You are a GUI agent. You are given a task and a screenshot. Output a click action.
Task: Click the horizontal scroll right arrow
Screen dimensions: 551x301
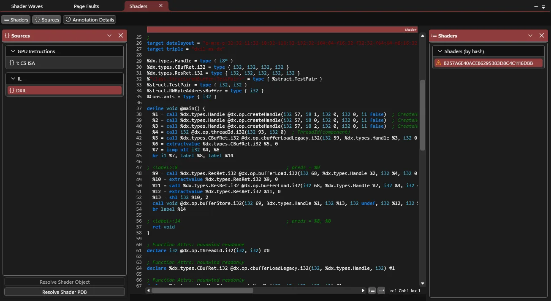click(363, 290)
